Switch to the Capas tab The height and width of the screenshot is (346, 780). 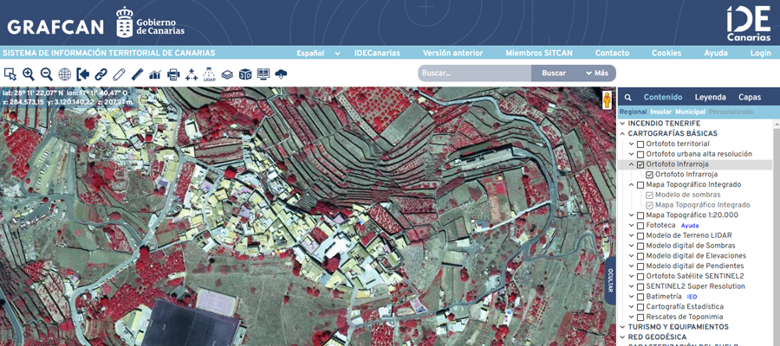coord(749,97)
